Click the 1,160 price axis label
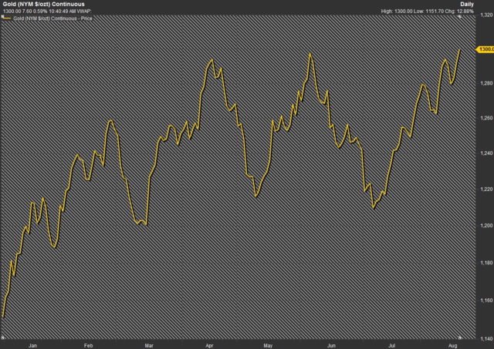This screenshot has width=494, height=349. click(487, 300)
